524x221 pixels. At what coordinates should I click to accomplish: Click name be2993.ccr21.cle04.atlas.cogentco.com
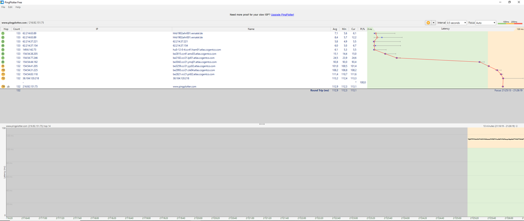[194, 70]
